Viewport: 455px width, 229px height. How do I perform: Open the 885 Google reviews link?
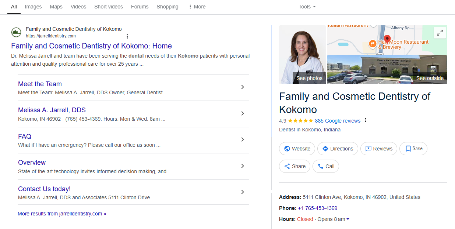coord(338,121)
